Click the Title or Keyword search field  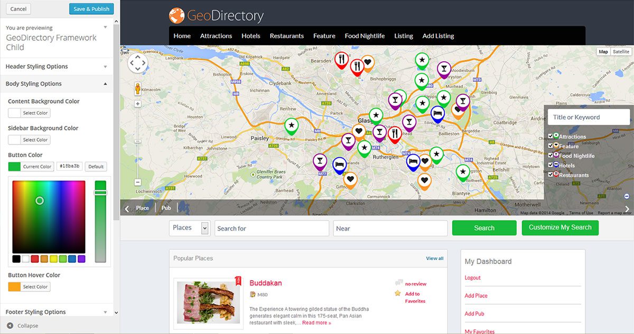[x=588, y=117]
